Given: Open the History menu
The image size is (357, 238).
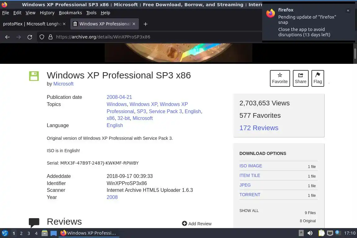Looking at the screenshot, I should [47, 13].
